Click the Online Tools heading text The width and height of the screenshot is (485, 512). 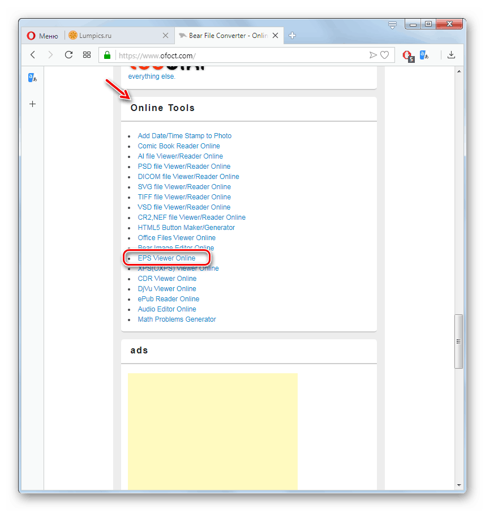point(162,108)
